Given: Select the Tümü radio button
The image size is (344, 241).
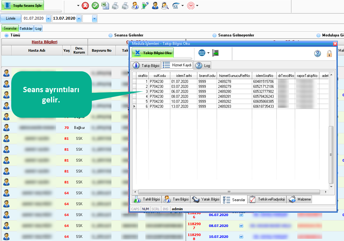Looking at the screenshot, I should point(7,35).
